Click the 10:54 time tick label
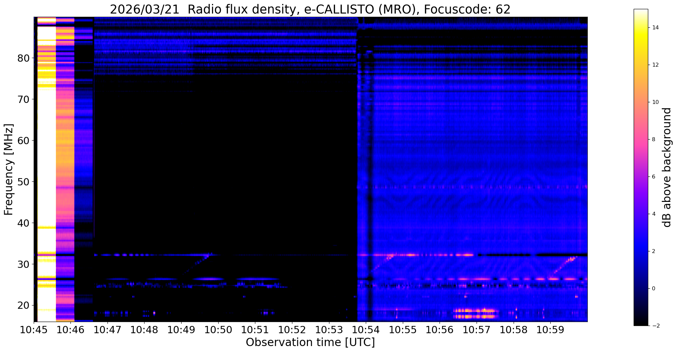Image resolution: width=677 pixels, height=352 pixels. (366, 330)
